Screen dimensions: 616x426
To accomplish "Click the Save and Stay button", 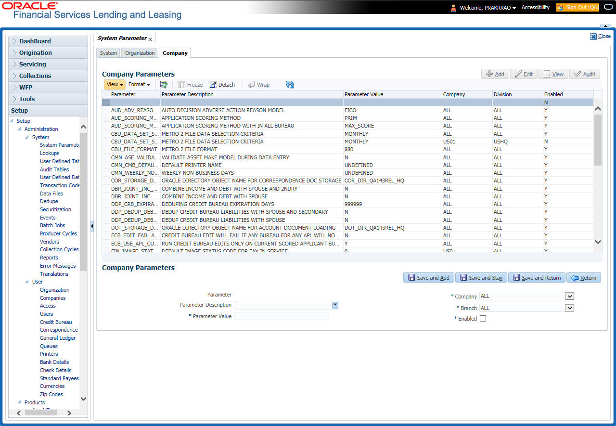I will [x=481, y=278].
